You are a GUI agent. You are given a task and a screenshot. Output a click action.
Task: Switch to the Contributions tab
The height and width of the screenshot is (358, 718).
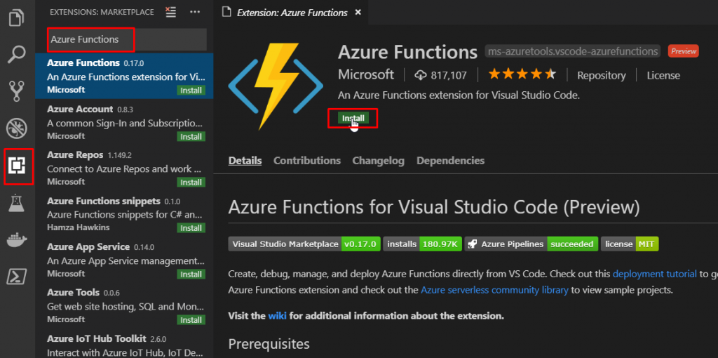click(307, 161)
